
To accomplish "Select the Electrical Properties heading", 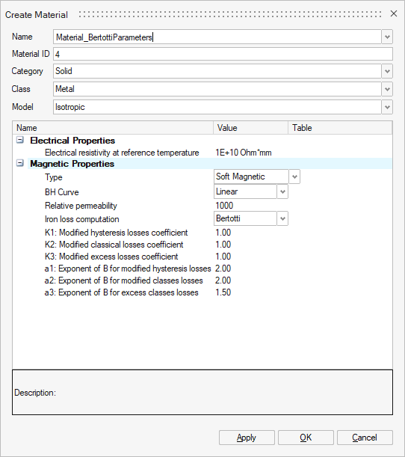I will [72, 141].
